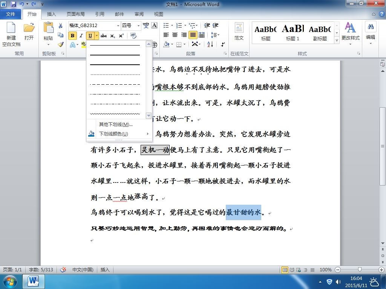Choose 其他下划线(M)... more underlines
386x289 pixels.
(x=119, y=124)
